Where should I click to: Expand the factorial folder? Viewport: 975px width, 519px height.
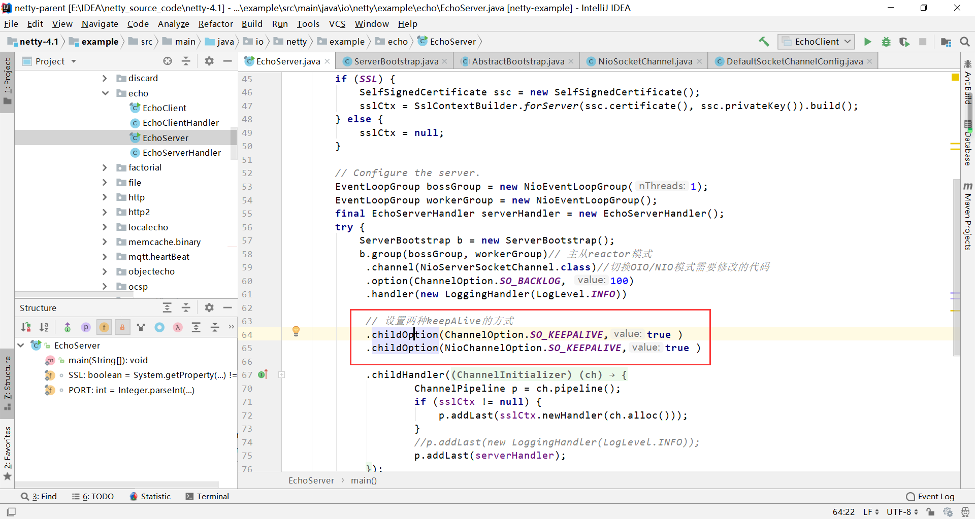(105, 167)
